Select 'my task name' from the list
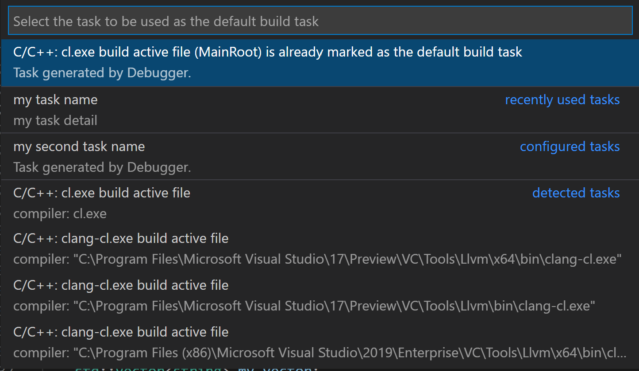Viewport: 639px width, 371px height. pos(55,99)
